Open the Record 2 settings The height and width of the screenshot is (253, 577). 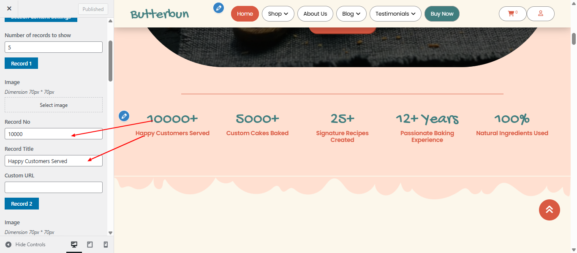click(22, 203)
